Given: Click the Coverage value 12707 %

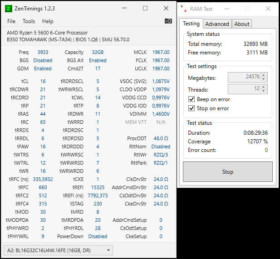Looking at the screenshot, I should click(257, 142).
